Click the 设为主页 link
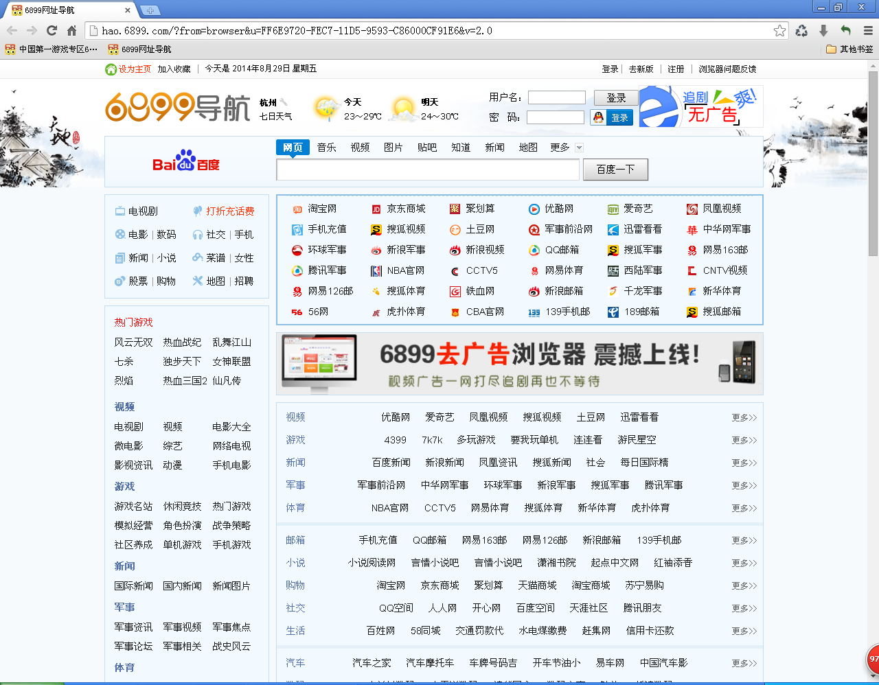The width and height of the screenshot is (879, 685). point(135,69)
